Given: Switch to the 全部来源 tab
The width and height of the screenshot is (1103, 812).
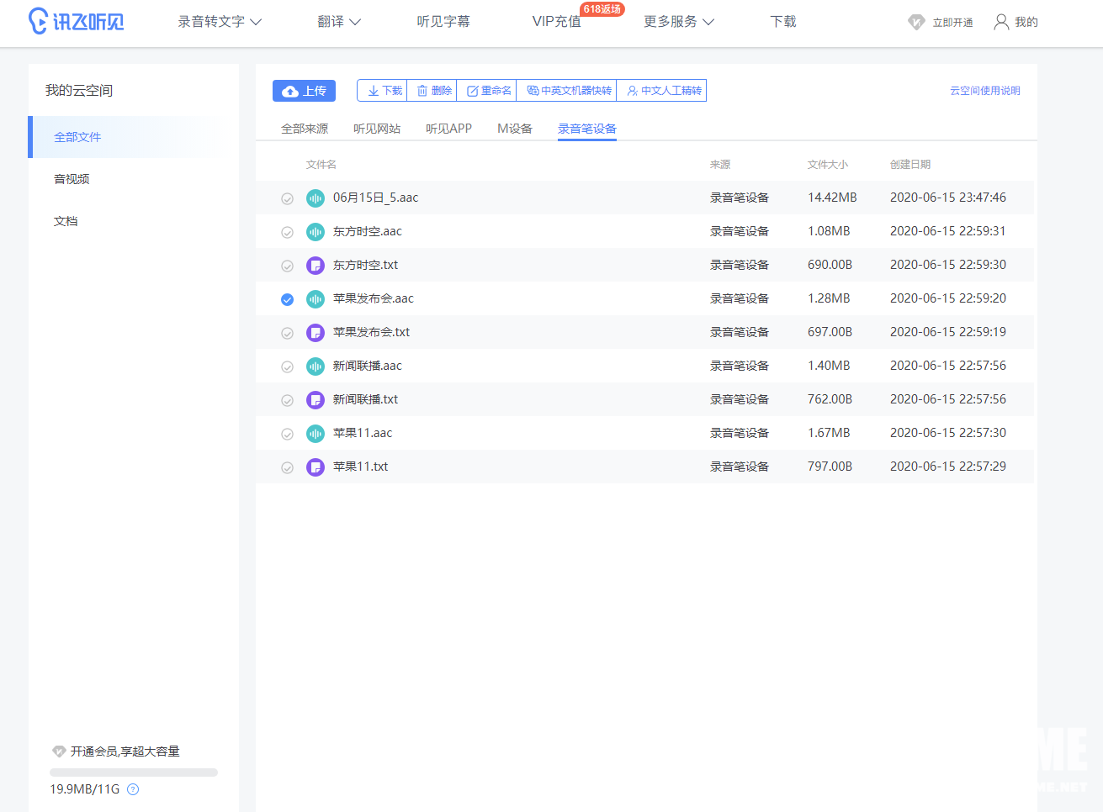Looking at the screenshot, I should click(305, 129).
